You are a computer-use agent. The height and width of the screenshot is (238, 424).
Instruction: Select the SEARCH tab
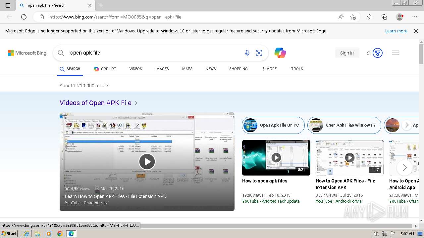click(x=70, y=69)
